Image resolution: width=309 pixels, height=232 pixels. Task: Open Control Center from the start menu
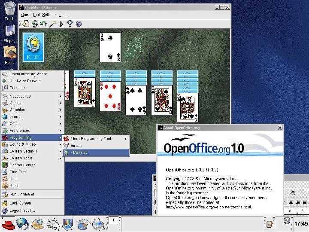coord(33,165)
